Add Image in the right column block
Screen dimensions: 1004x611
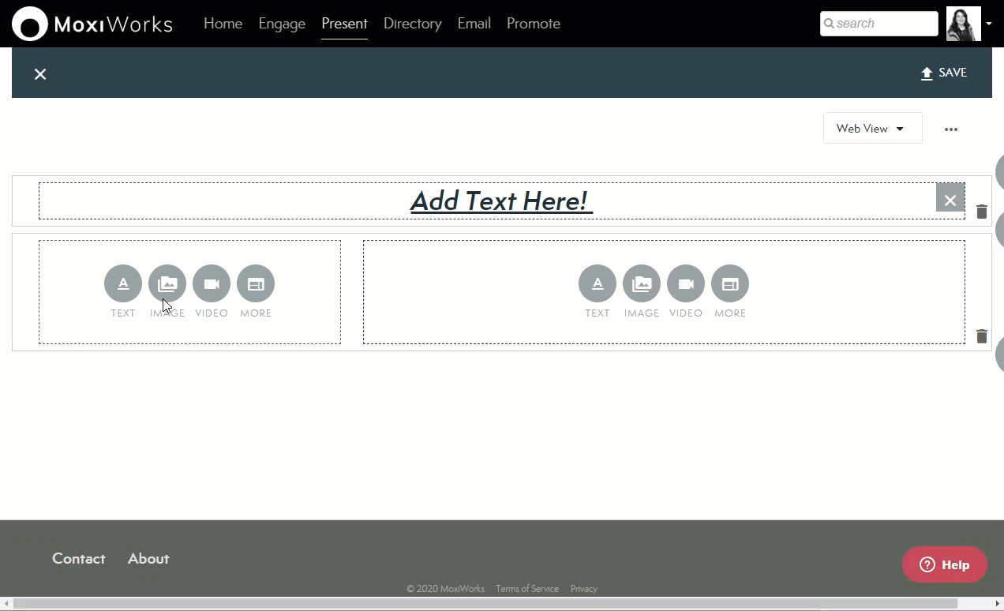pyautogui.click(x=642, y=283)
